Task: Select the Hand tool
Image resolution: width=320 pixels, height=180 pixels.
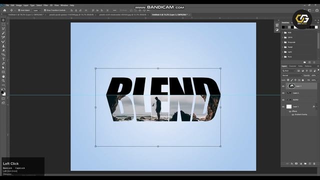Action: 3,76
